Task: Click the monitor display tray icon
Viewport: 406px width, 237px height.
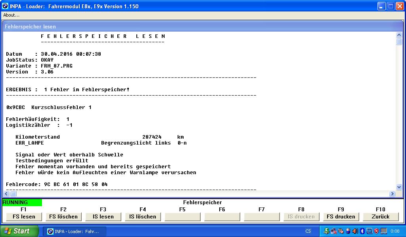Action: point(383,231)
